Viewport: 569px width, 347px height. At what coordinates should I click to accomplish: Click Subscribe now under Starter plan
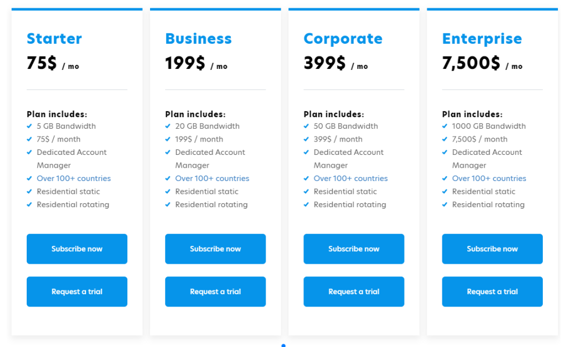[77, 249]
